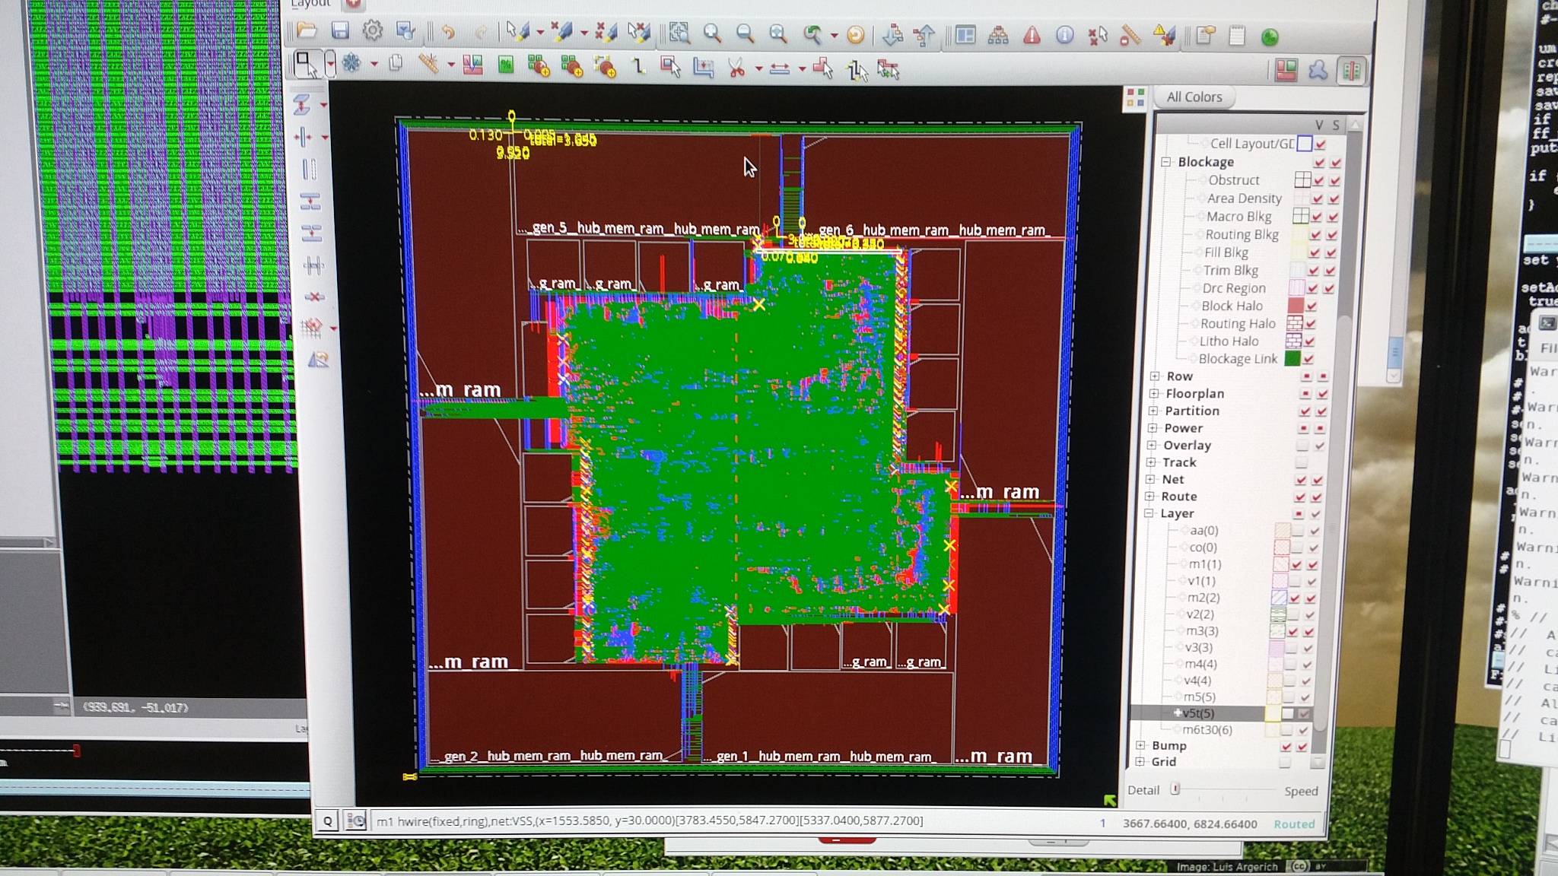Click the gen_5 hub_mem_ram block label
Viewport: 1558px width, 876px height.
(640, 228)
